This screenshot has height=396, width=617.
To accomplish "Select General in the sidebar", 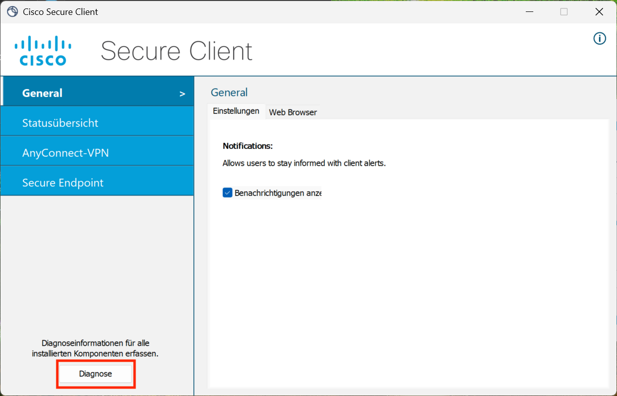I will coord(42,93).
